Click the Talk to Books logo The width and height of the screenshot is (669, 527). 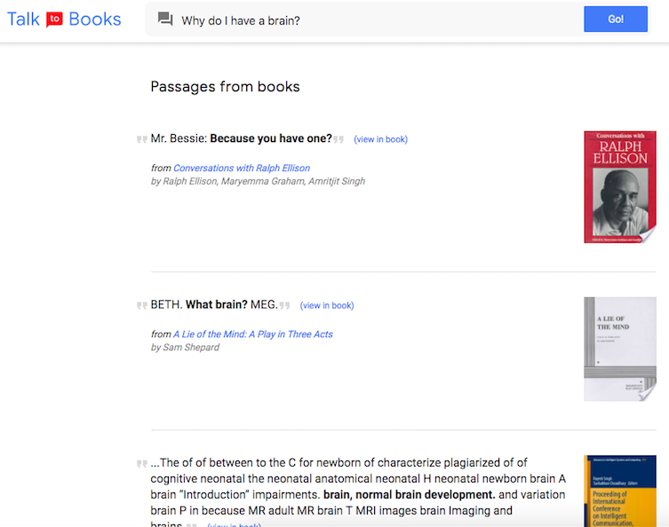(64, 19)
